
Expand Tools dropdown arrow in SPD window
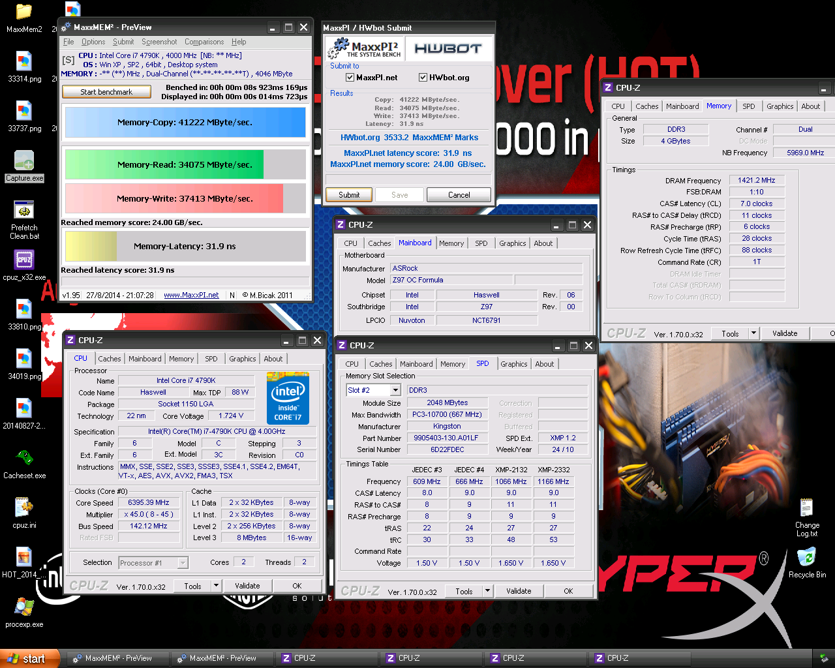487,591
